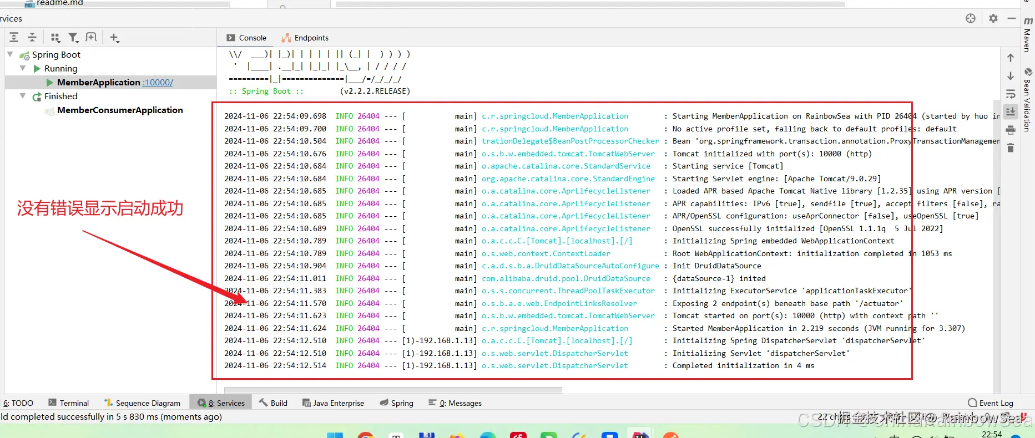Screen dimensions: 1035x438
Task: Open the 0: Messages tool window
Action: tap(455, 403)
